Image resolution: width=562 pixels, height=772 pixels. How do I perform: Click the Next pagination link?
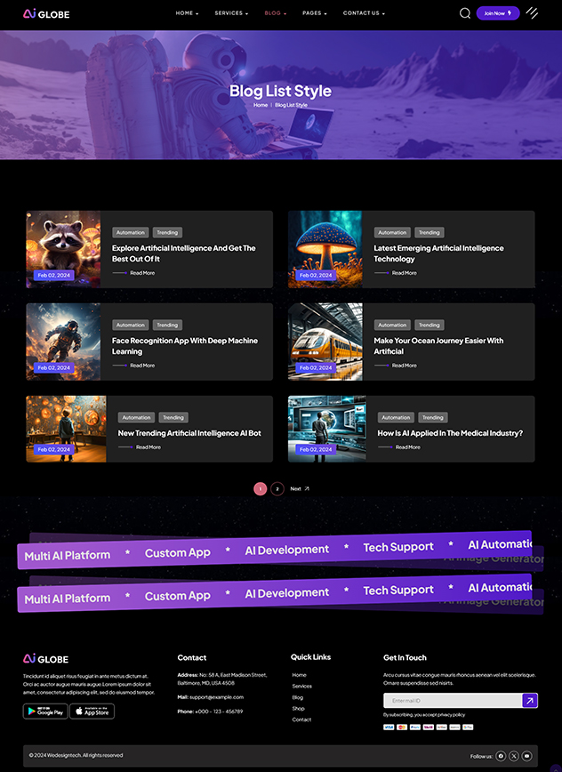(299, 488)
